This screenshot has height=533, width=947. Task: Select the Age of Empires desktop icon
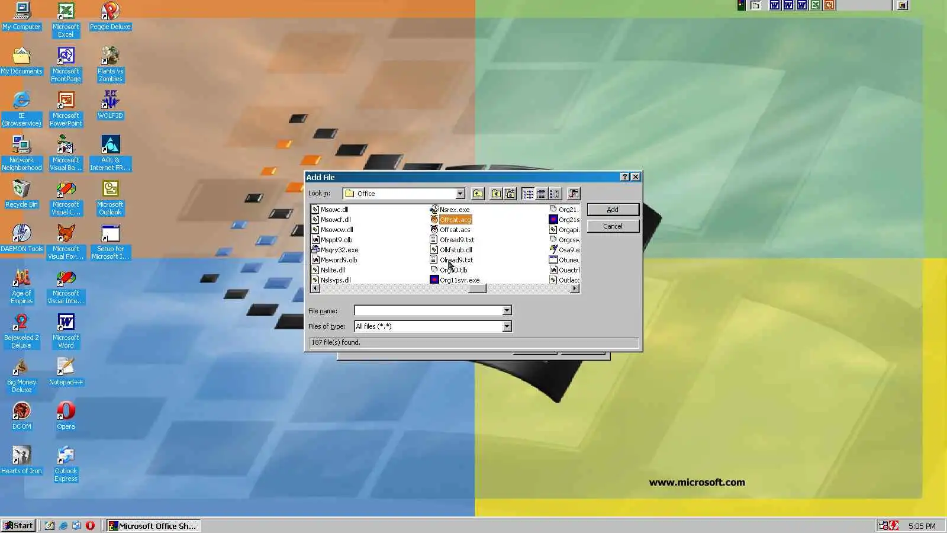pyautogui.click(x=22, y=287)
